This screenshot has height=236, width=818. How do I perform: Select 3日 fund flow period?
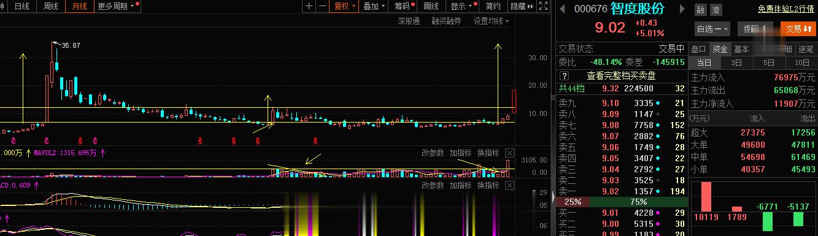tap(736, 63)
